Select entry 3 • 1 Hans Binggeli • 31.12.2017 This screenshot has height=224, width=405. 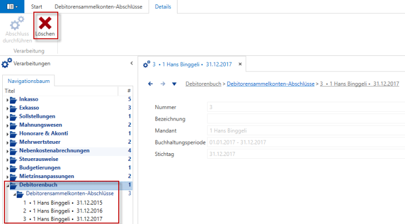[x=63, y=219]
